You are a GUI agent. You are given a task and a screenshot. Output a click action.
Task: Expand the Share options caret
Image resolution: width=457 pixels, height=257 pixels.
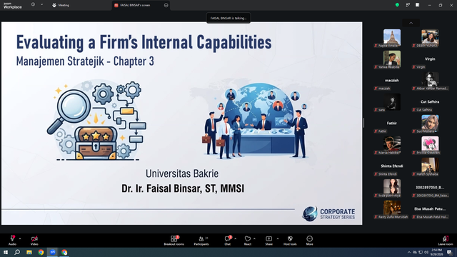point(278,238)
